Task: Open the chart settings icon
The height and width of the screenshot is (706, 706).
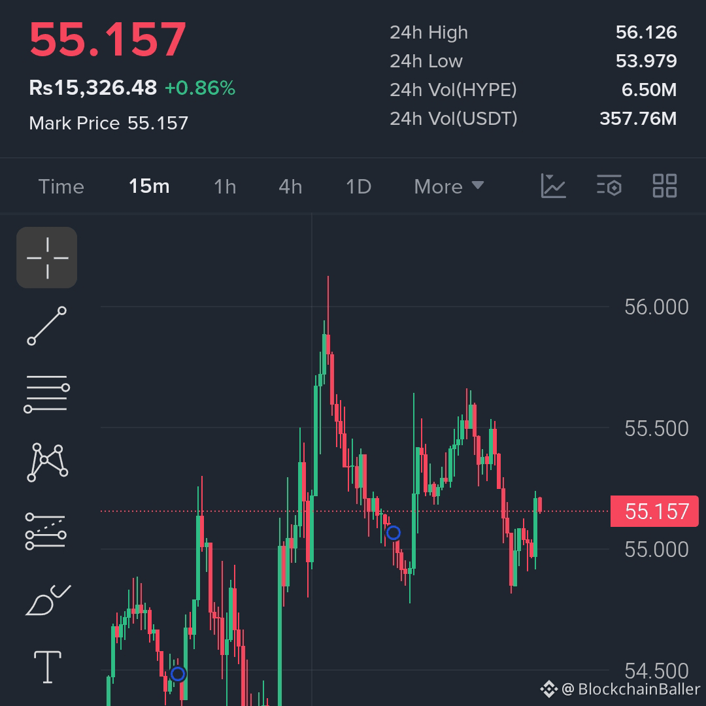Action: [609, 186]
